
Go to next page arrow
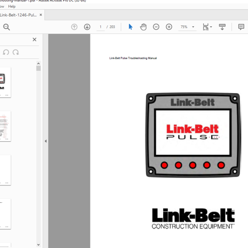point(87,27)
